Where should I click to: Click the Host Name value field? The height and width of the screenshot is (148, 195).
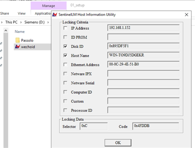point(143,55)
